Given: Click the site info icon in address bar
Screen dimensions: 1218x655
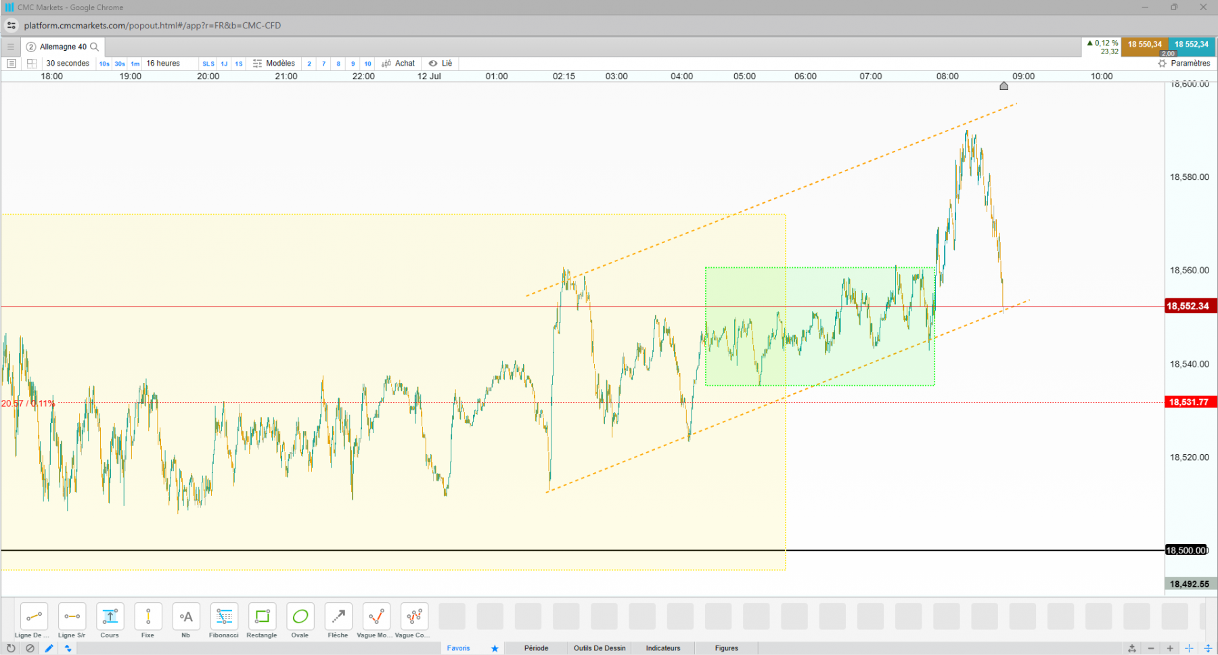Looking at the screenshot, I should [x=12, y=26].
